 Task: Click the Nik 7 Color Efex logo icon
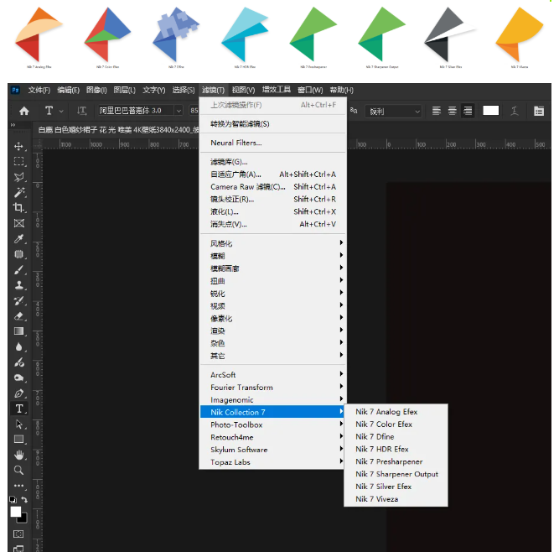(107, 34)
